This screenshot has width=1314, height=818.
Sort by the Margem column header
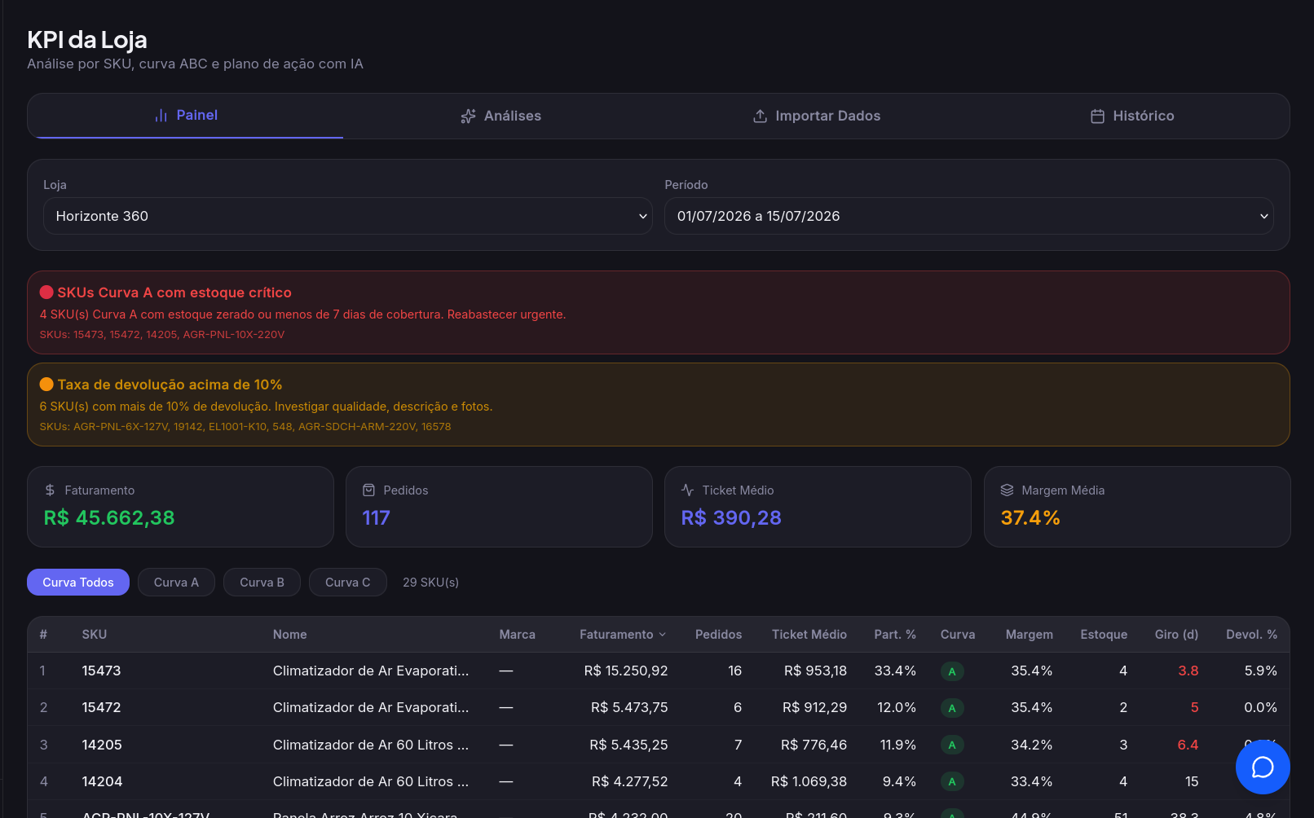point(1030,635)
